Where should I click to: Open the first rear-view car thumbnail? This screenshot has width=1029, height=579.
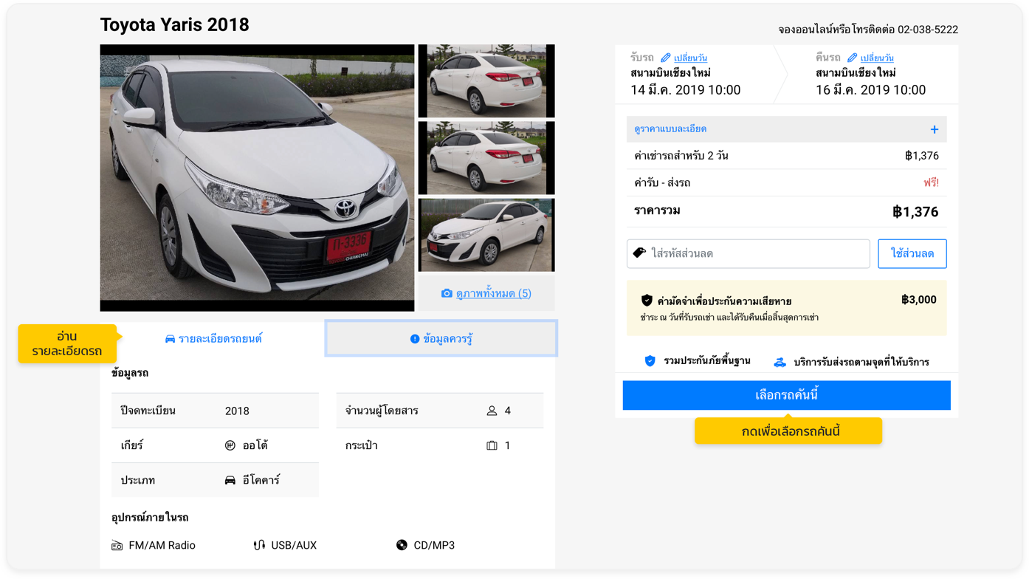pyautogui.click(x=486, y=80)
